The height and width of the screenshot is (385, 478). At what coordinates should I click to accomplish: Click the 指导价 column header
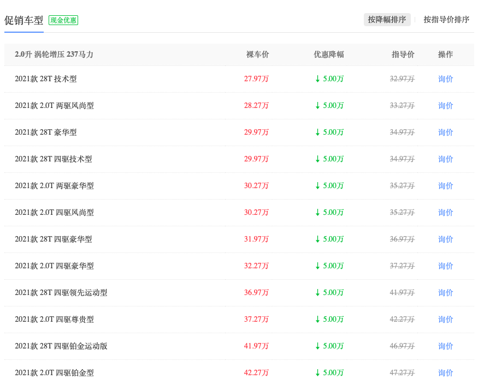[x=403, y=55]
